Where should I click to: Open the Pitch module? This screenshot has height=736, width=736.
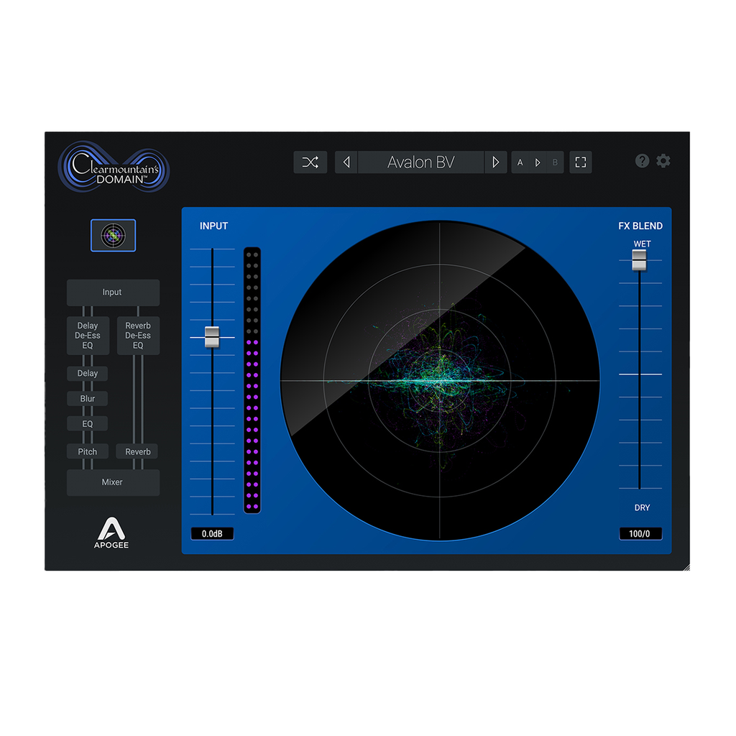click(87, 451)
